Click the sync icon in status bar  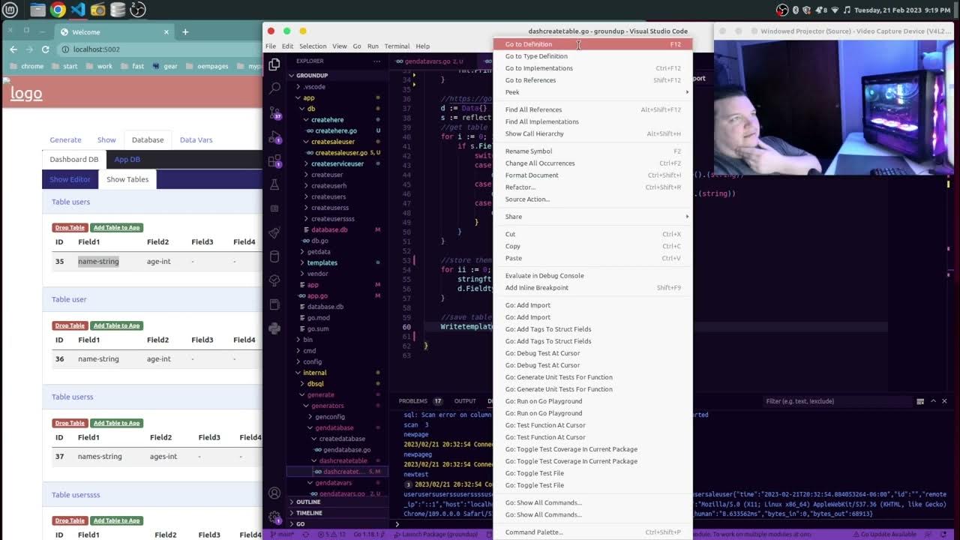pos(305,534)
